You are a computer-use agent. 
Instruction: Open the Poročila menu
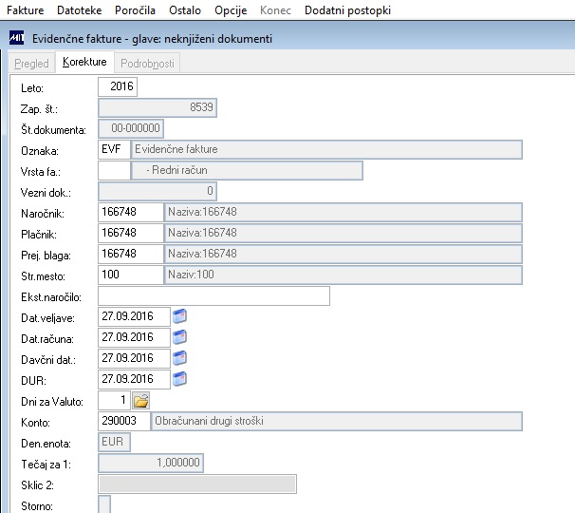point(135,10)
